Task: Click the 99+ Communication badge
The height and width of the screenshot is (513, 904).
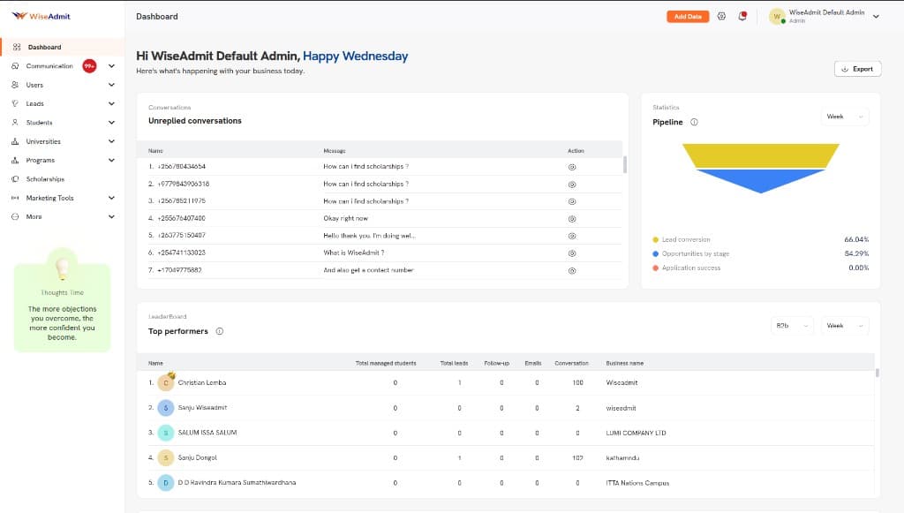Action: 89,66
